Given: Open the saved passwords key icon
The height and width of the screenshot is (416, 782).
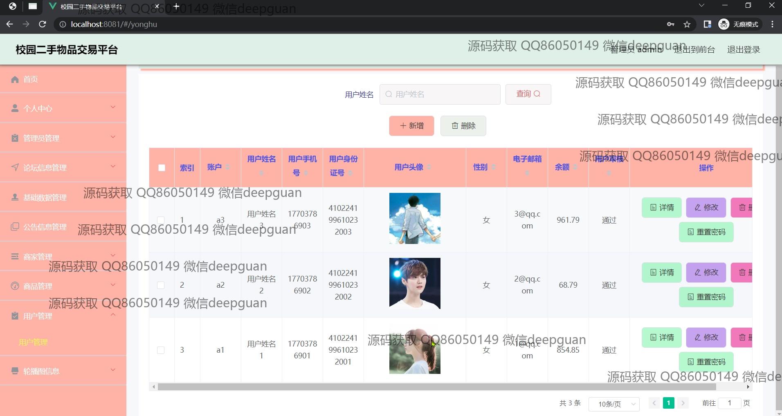Looking at the screenshot, I should click(671, 24).
